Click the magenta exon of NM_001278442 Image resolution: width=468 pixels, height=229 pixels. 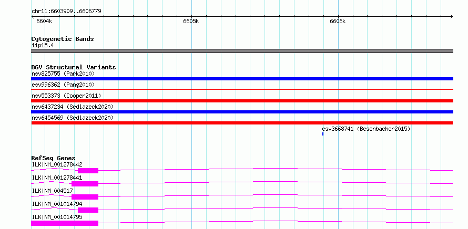88,171
